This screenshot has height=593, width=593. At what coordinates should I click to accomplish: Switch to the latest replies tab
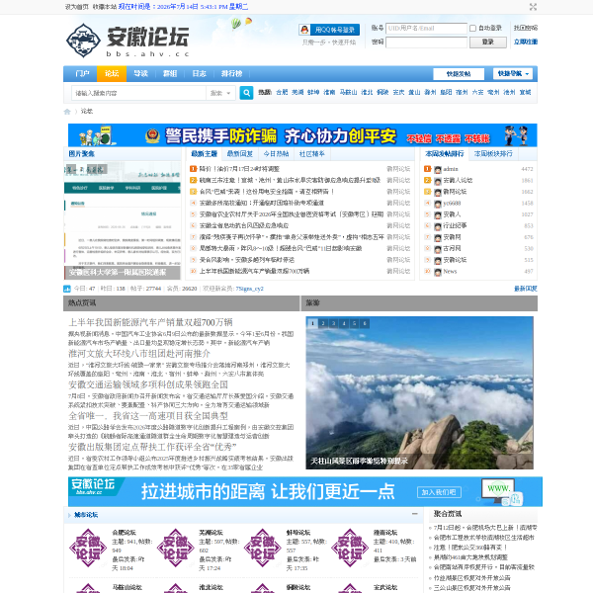pyautogui.click(x=240, y=154)
